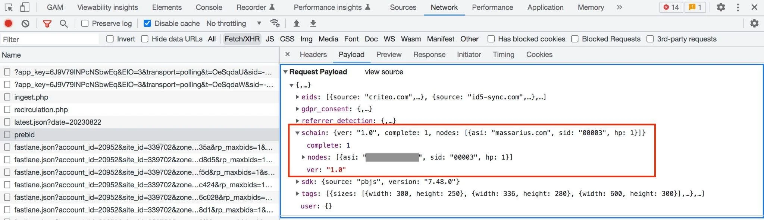The height and width of the screenshot is (220, 764).
Task: Open the network search magnifier
Action: pyautogui.click(x=64, y=24)
